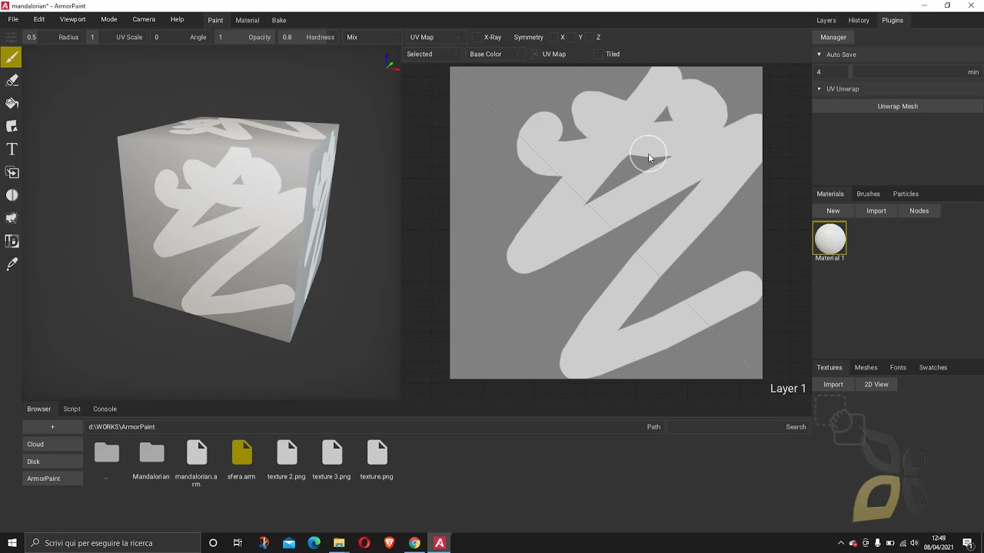Open material Nodes editor

tap(919, 210)
